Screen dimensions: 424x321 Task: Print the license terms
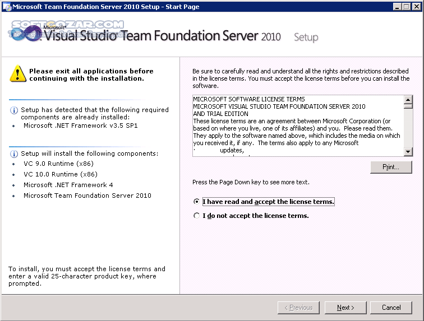391,167
